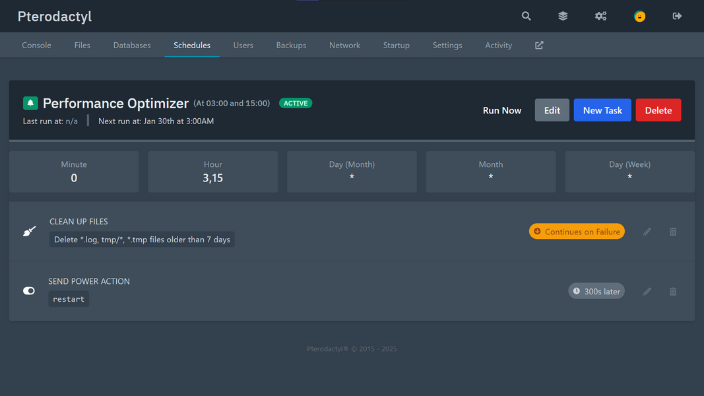The height and width of the screenshot is (396, 704).
Task: Click the ACTIVE status badge
Action: [296, 103]
